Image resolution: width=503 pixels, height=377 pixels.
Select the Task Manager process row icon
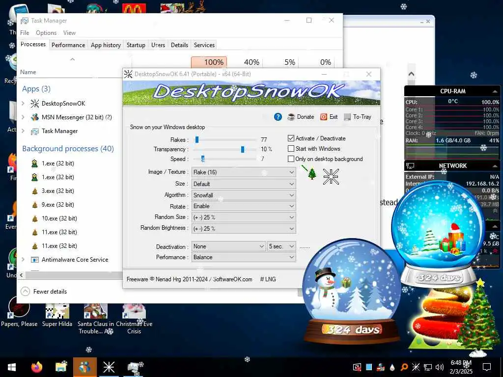[x=35, y=131]
